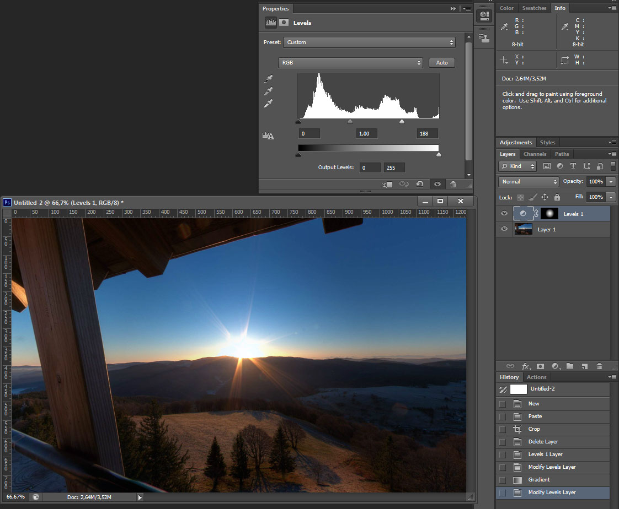Click the midtone gamma input slider handle
This screenshot has width=619, height=509.
(350, 122)
